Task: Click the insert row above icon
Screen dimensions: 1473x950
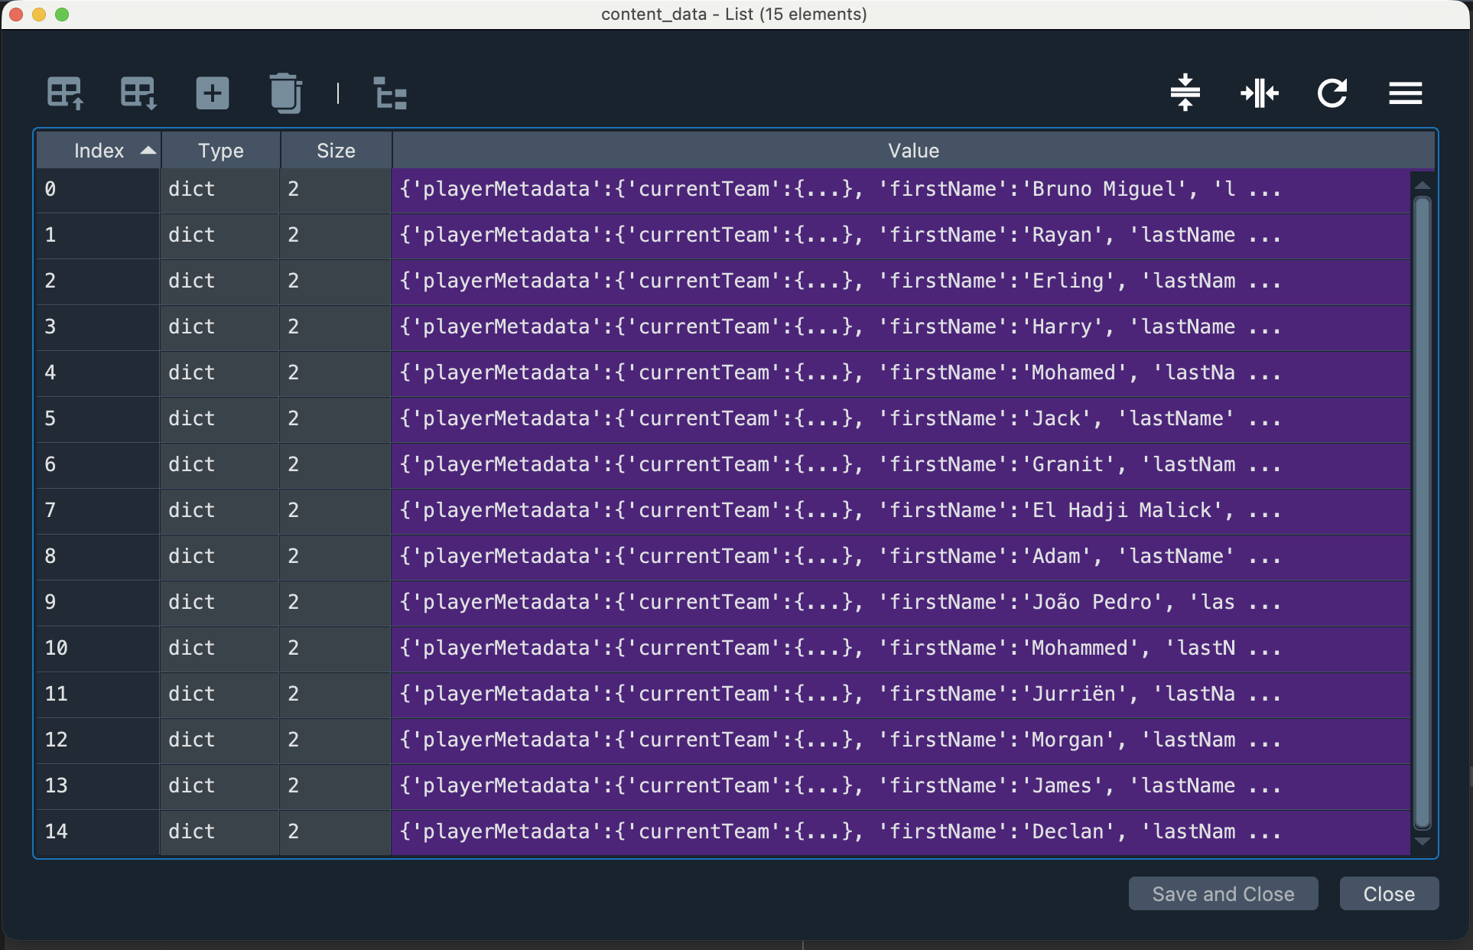Action: point(65,93)
